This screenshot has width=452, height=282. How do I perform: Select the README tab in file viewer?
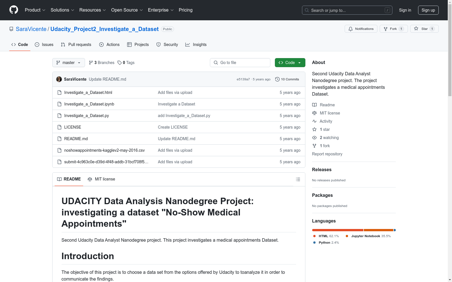(x=69, y=179)
